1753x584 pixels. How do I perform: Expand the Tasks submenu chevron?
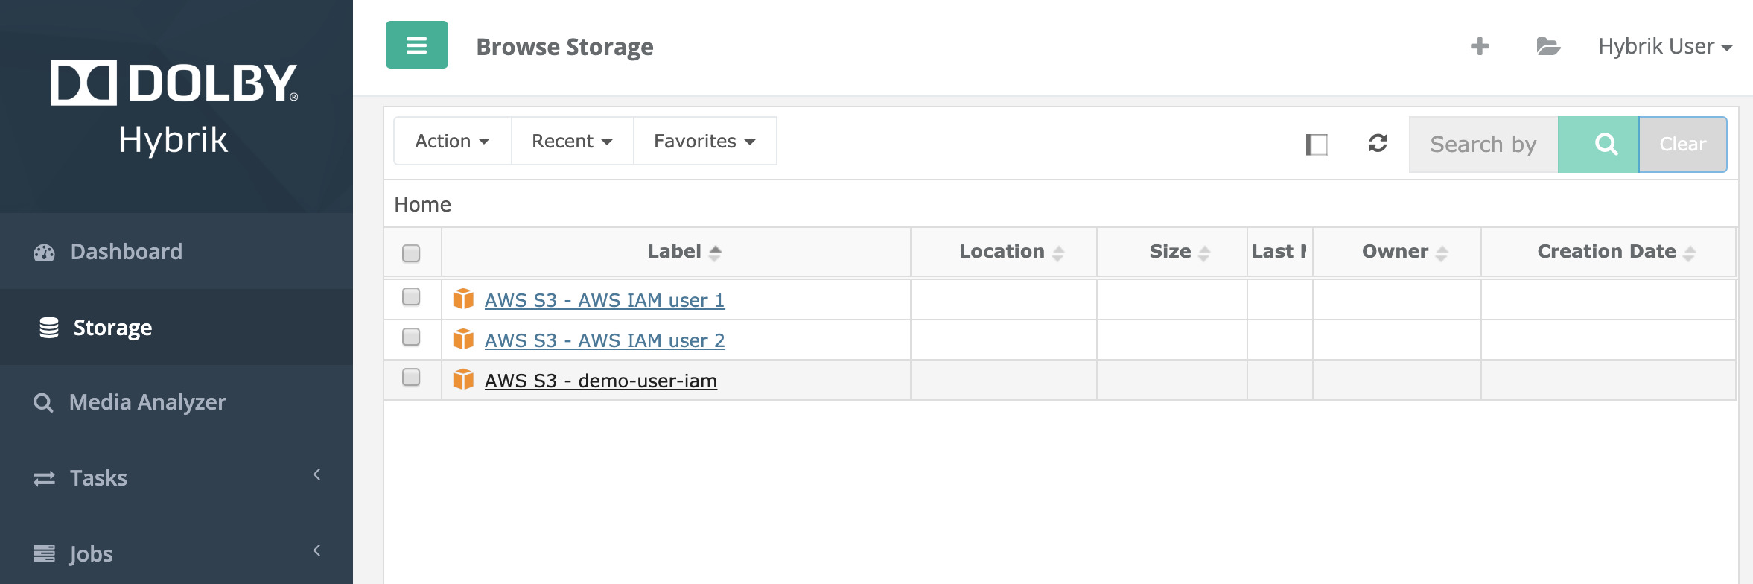click(317, 475)
